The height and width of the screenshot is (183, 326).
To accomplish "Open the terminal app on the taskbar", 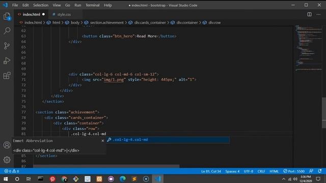I will [40, 178].
